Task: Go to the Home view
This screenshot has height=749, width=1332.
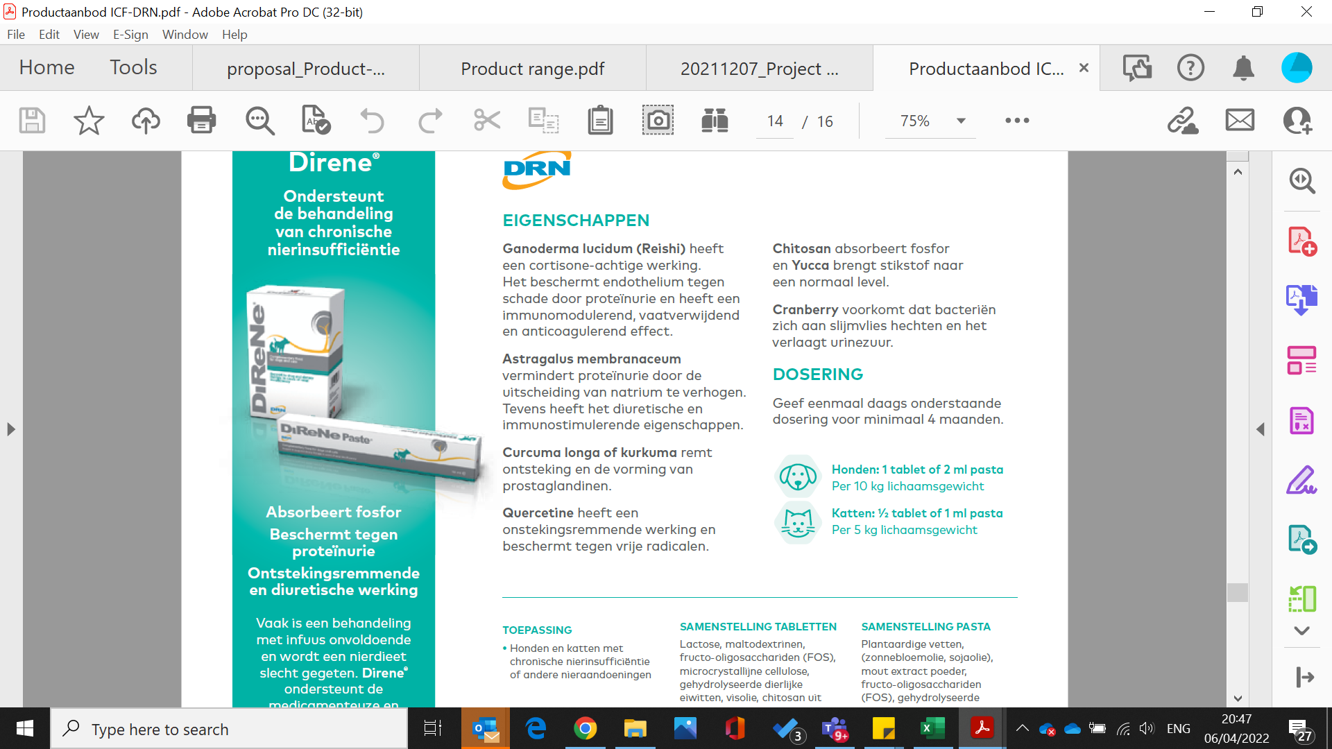Action: 46,67
